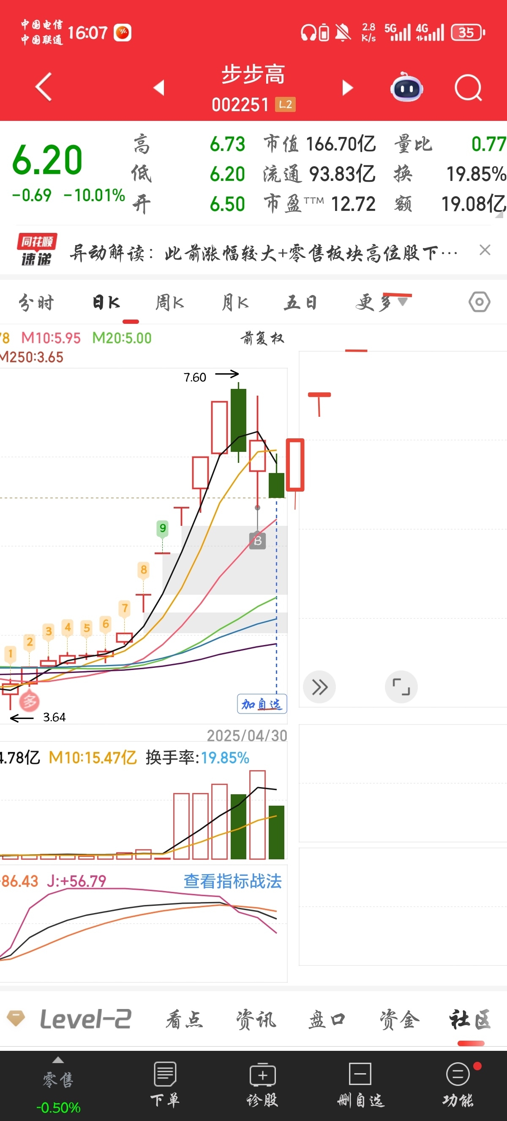Tap the volume M10:15.47亿 label
Viewport: 507px width, 1121px height.
click(x=93, y=757)
